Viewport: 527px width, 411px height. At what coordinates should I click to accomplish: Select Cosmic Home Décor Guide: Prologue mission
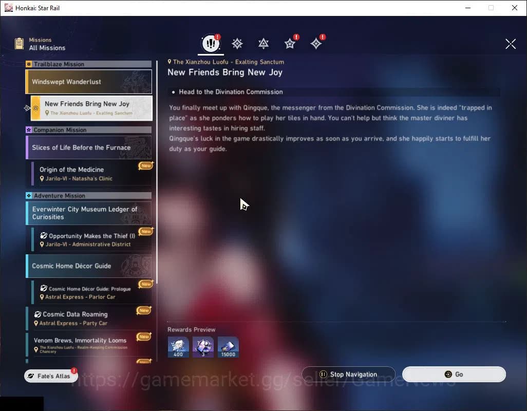(x=91, y=292)
